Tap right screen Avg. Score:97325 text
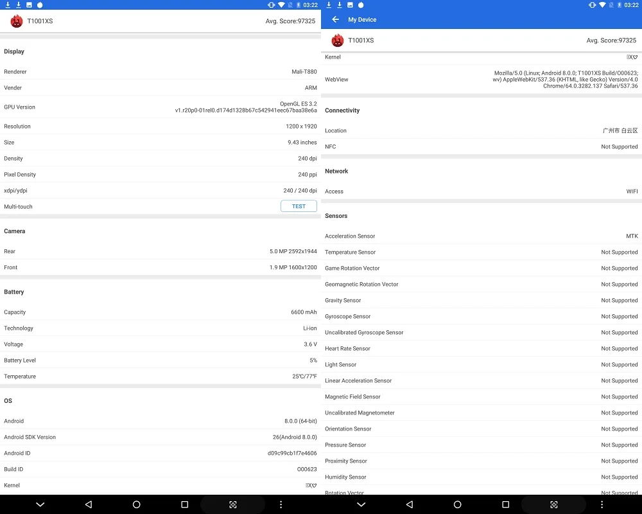Image resolution: width=642 pixels, height=514 pixels. click(x=611, y=40)
